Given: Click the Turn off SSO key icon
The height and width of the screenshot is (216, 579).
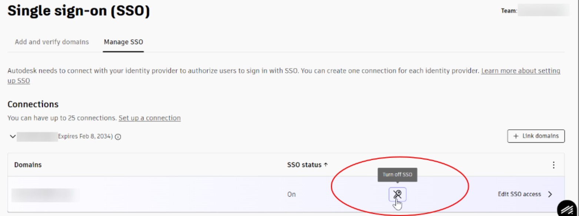Looking at the screenshot, I should pyautogui.click(x=397, y=194).
